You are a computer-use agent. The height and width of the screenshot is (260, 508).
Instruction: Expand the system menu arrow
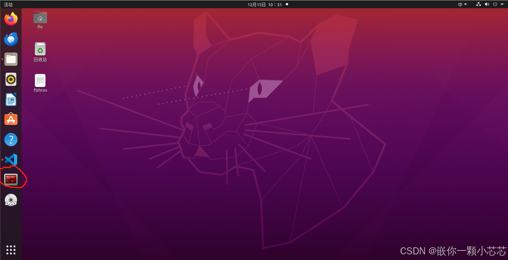coord(502,4)
